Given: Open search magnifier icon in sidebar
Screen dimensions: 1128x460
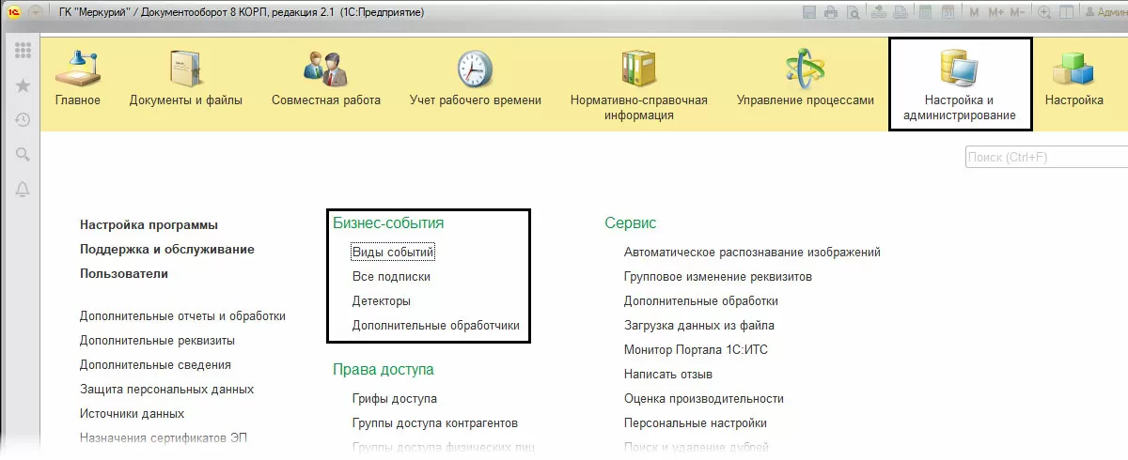Looking at the screenshot, I should coord(23,154).
